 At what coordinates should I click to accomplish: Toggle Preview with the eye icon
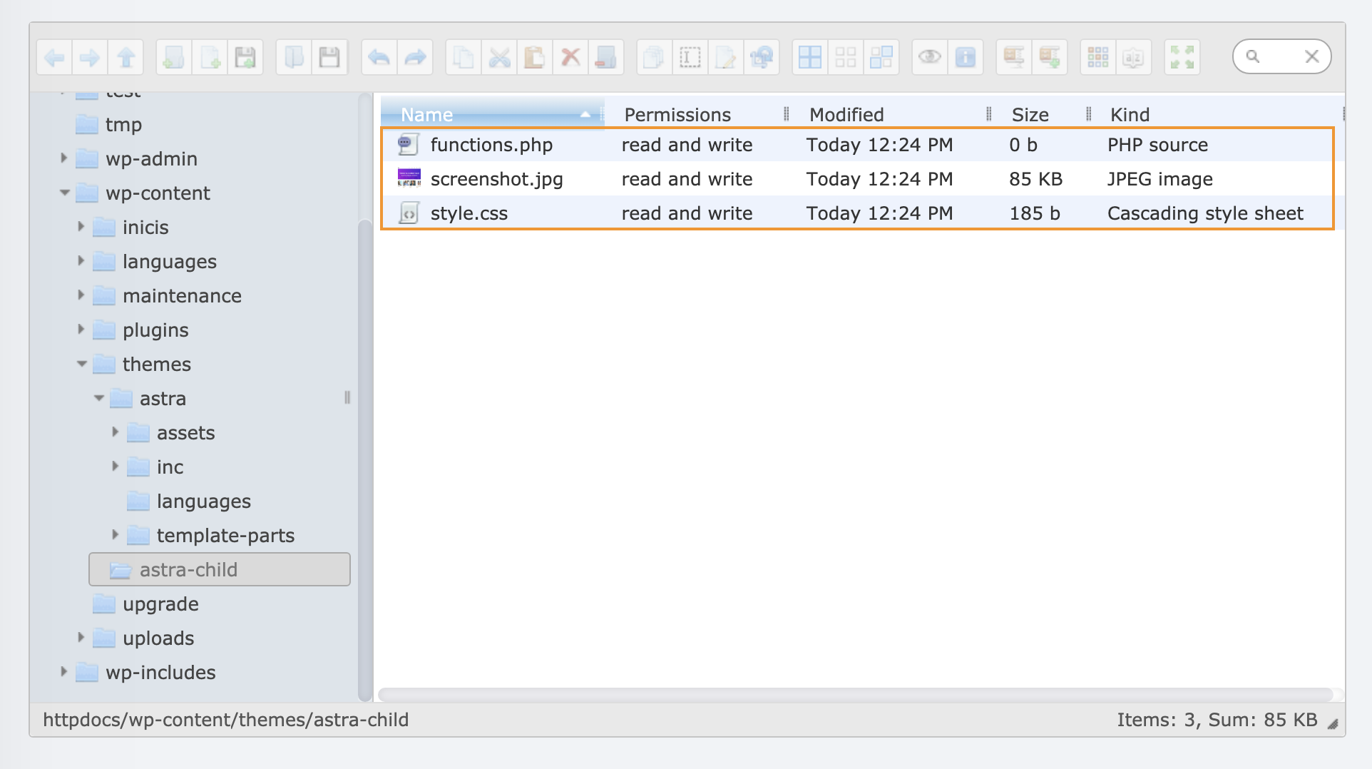coord(929,57)
